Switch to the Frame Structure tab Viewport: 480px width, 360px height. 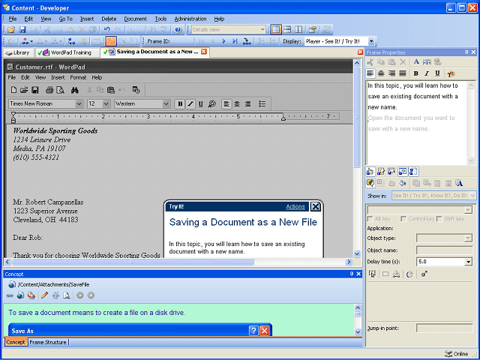point(48,342)
